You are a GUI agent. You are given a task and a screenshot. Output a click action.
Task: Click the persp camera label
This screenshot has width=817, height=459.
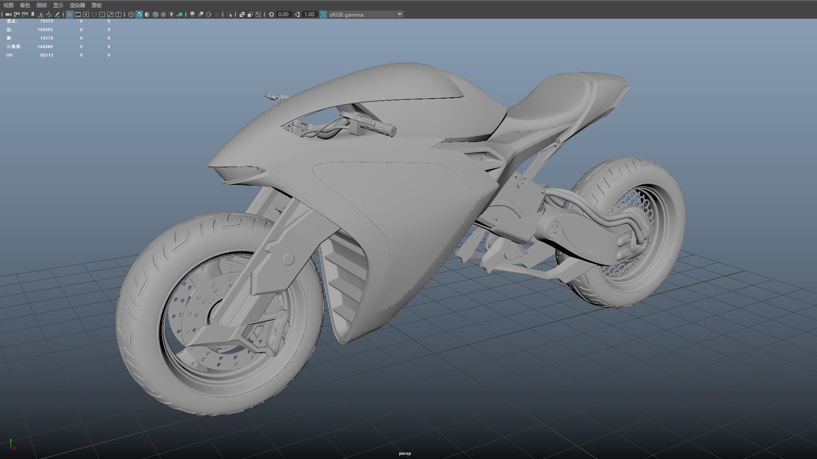[405, 453]
